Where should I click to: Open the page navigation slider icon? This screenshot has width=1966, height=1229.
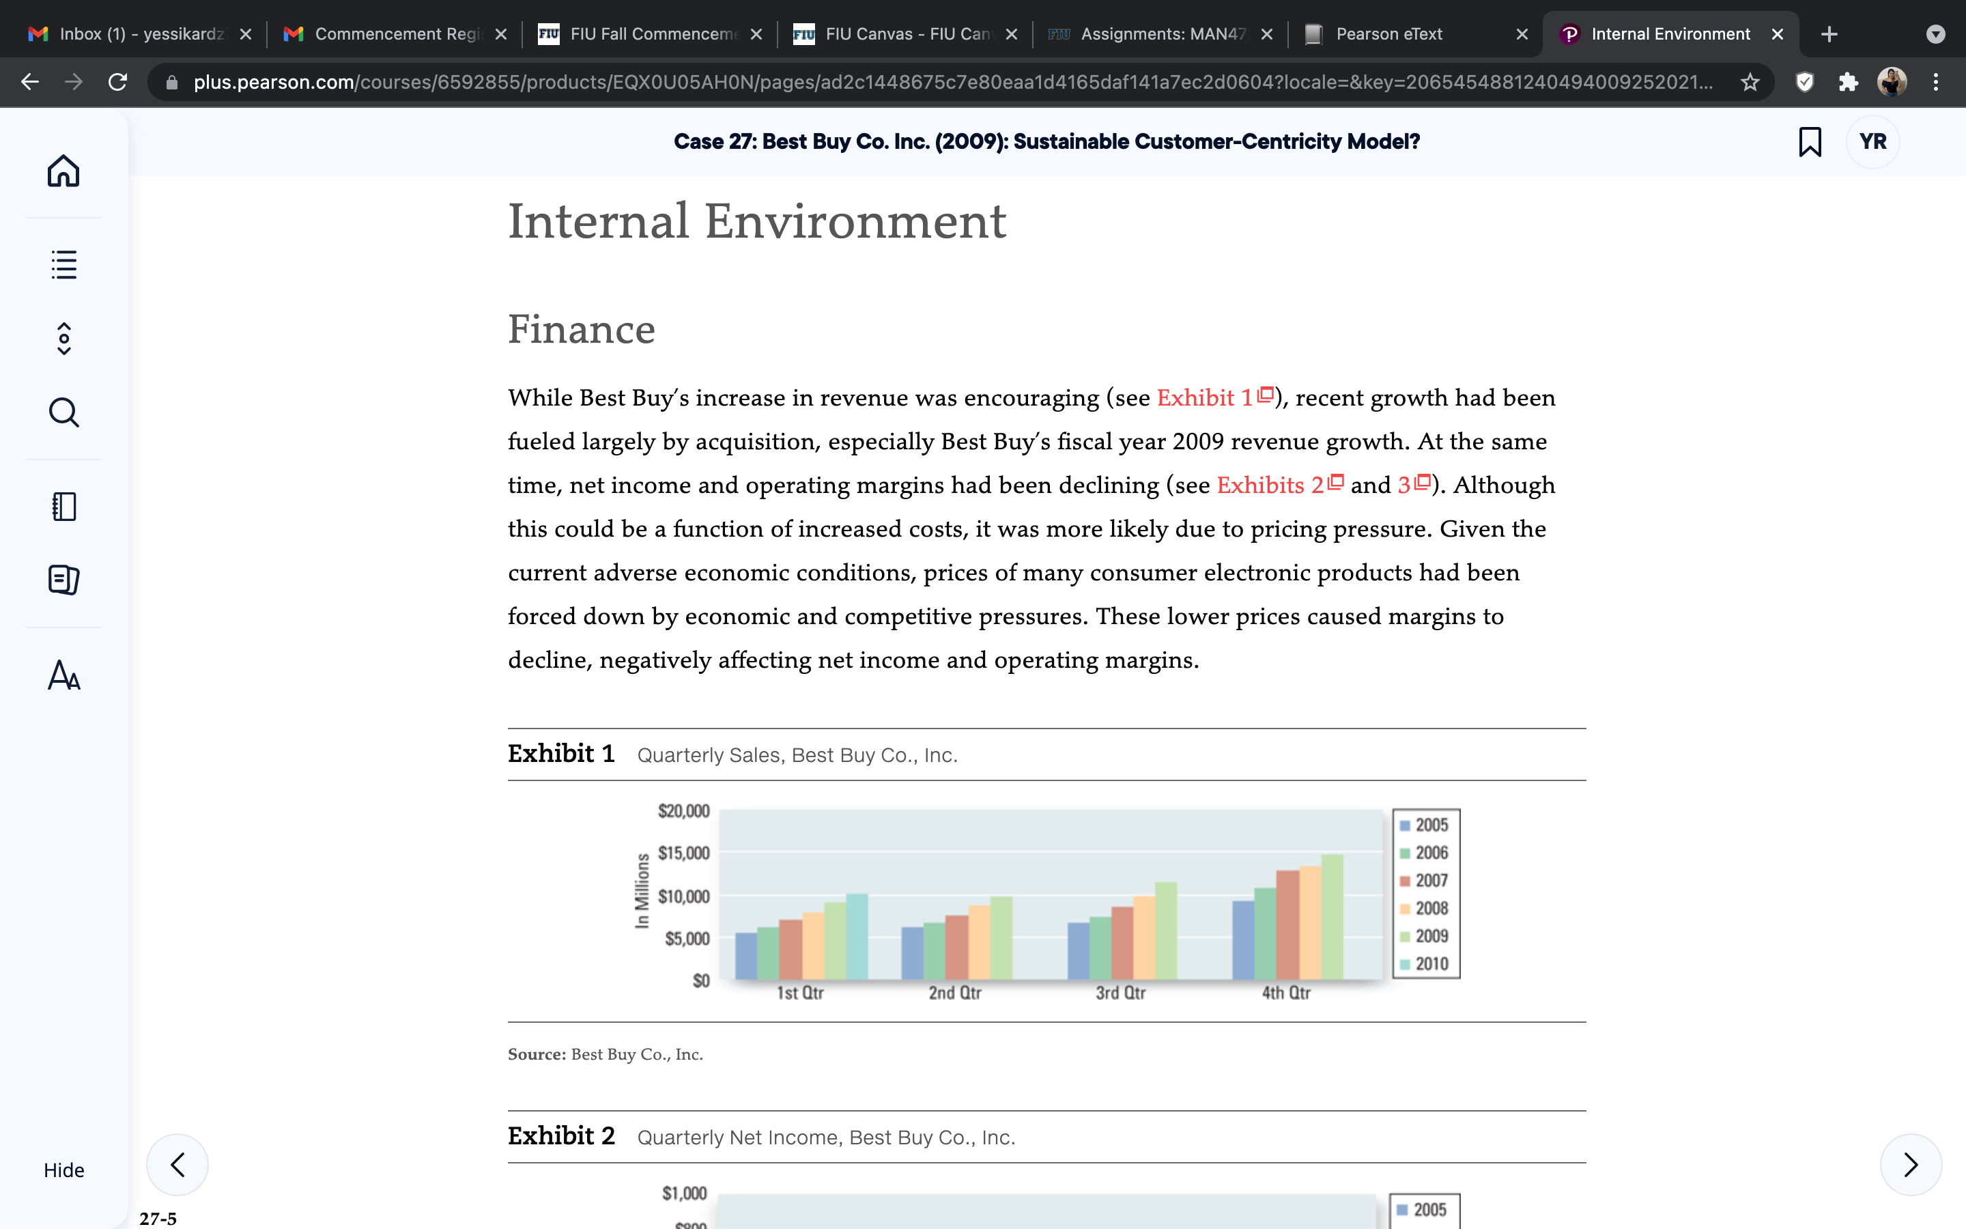63,339
